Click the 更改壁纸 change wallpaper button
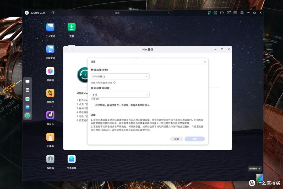Viewport: 283px width, 189px height. click(253, 169)
